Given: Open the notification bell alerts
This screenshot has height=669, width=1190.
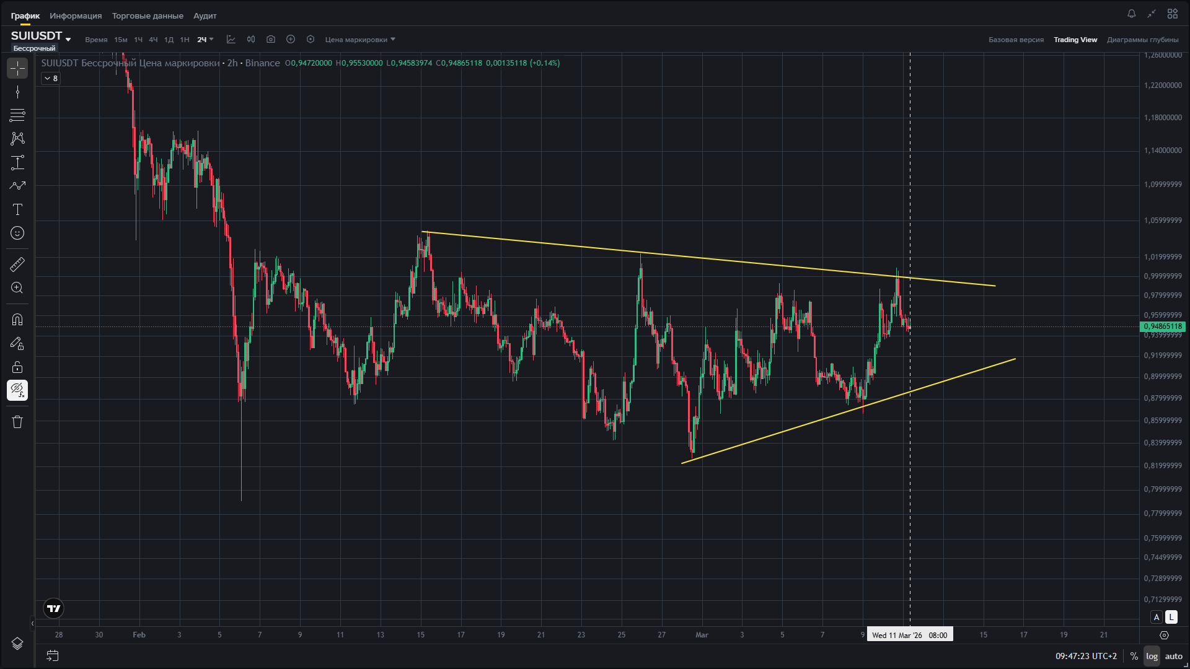Looking at the screenshot, I should 1131,14.
